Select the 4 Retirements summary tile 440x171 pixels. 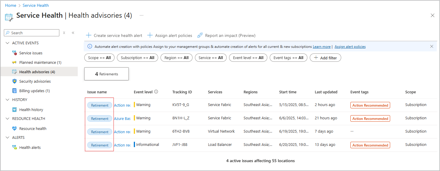(107, 74)
